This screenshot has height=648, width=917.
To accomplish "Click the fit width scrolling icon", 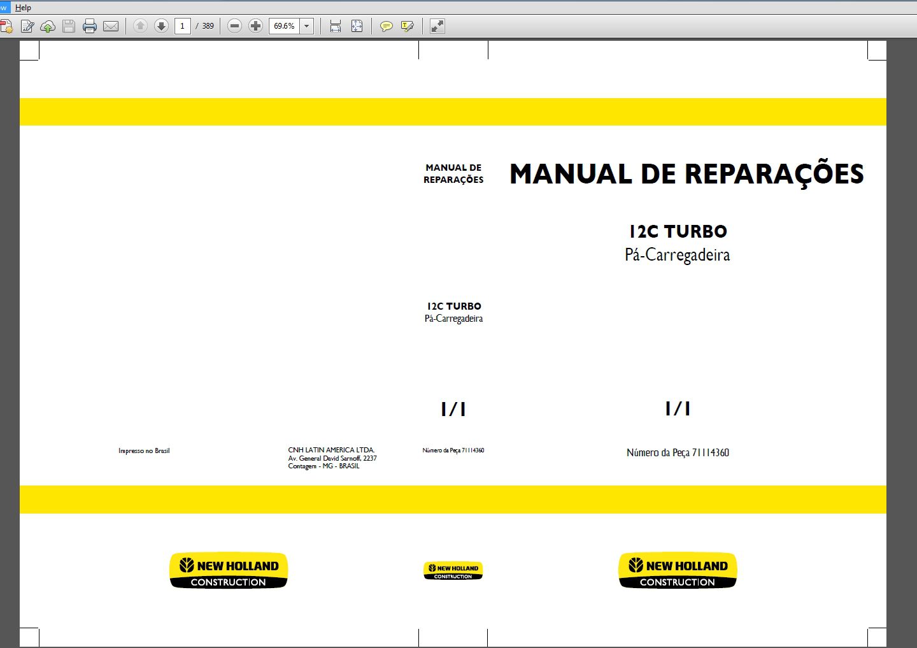I will coord(336,26).
